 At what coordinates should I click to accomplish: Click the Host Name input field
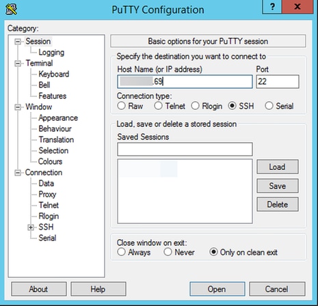185,81
